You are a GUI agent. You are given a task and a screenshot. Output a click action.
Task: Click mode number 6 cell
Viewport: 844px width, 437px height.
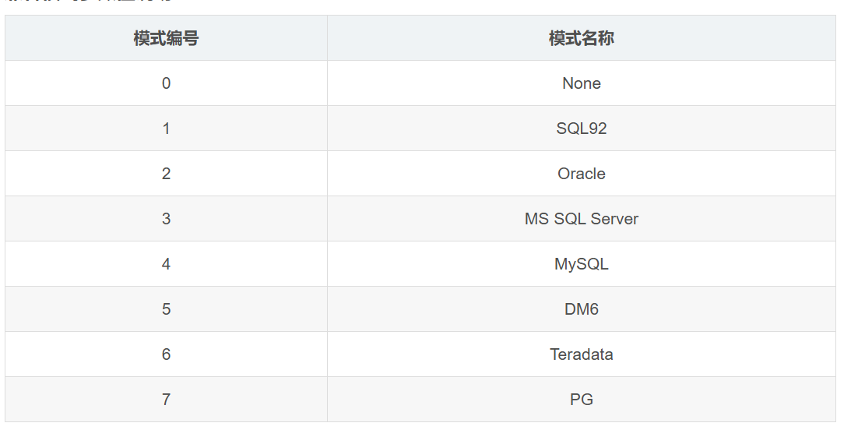pos(166,354)
